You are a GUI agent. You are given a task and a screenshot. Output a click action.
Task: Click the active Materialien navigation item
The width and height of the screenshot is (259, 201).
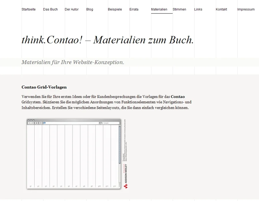click(x=159, y=9)
